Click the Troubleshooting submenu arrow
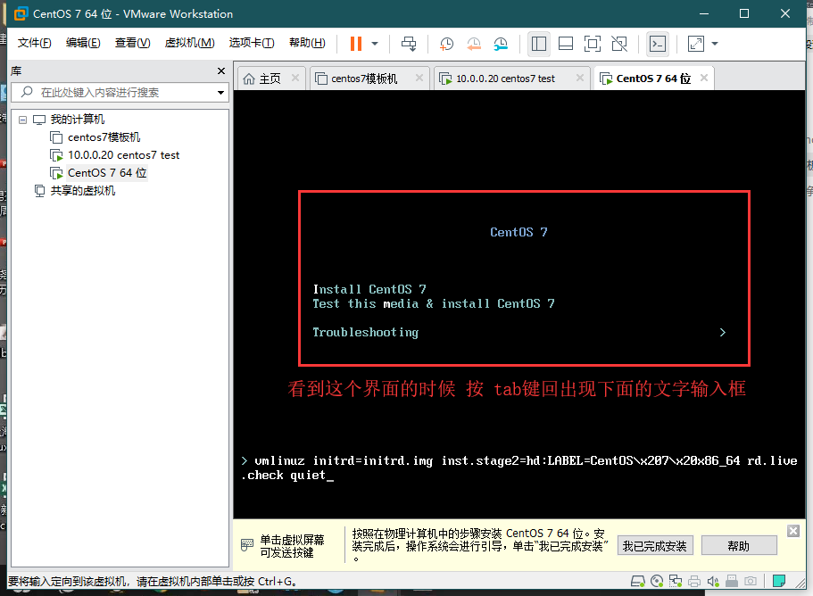The image size is (813, 596). 723,332
